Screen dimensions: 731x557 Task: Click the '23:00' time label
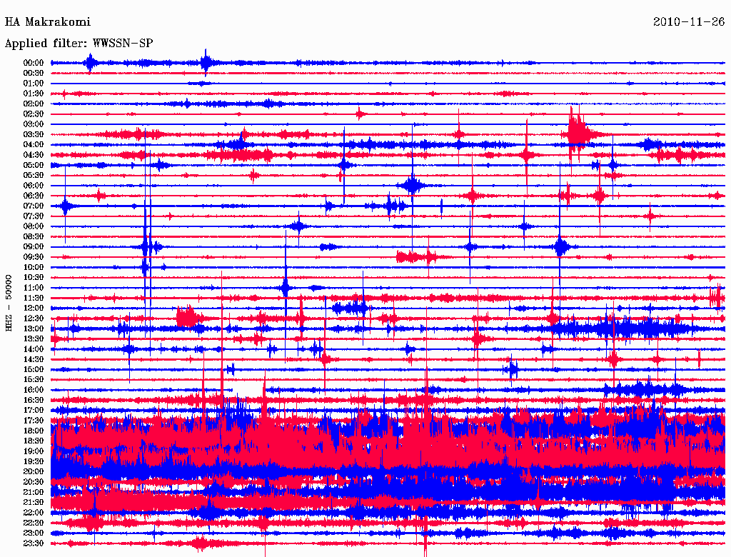click(34, 533)
